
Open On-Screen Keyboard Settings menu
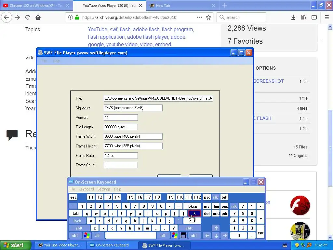104,189
